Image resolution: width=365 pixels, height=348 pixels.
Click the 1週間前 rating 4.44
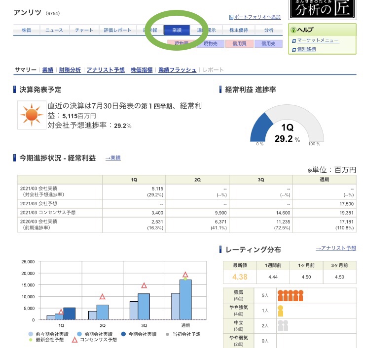[273, 277]
